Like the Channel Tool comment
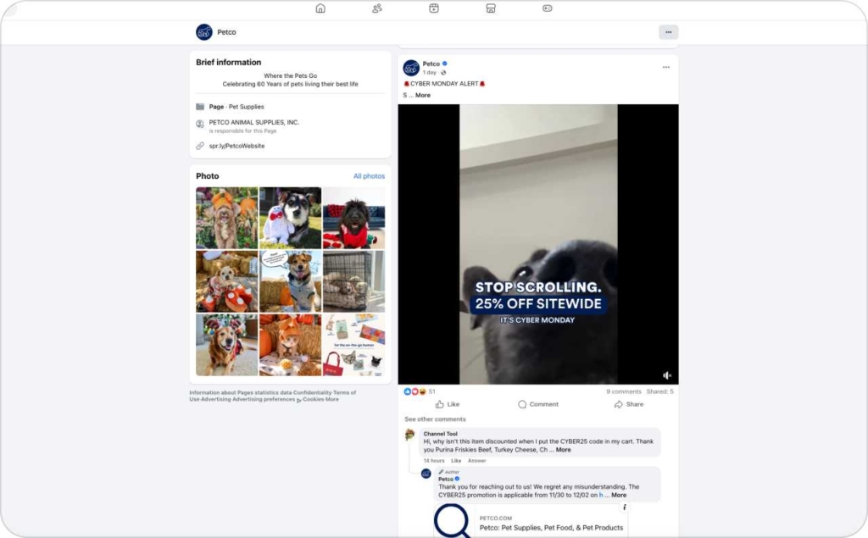This screenshot has width=868, height=538. coord(457,460)
